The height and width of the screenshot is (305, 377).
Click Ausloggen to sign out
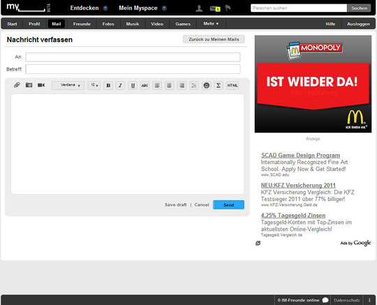358,24
